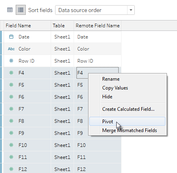177x173 pixels.
Task: Click the number type icon beside F10
Action: coord(11,145)
